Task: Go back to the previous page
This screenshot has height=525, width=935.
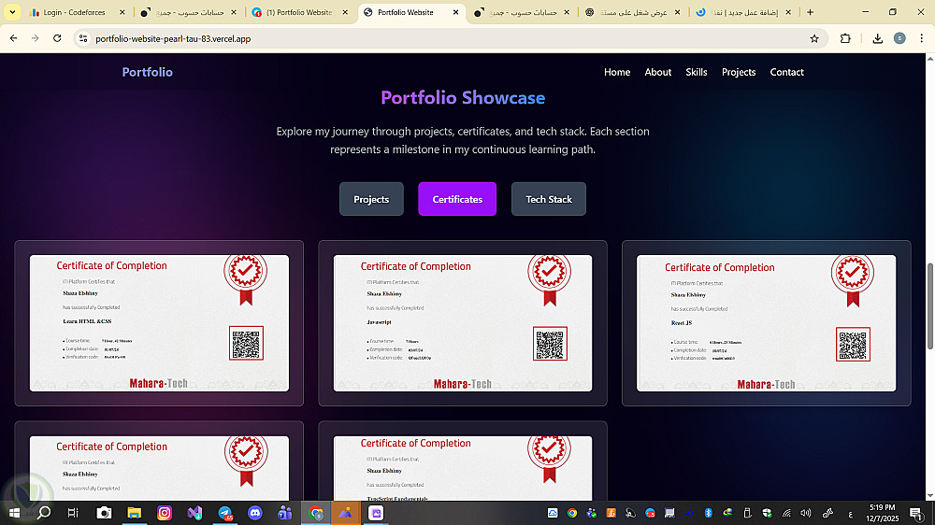Action: (x=13, y=38)
